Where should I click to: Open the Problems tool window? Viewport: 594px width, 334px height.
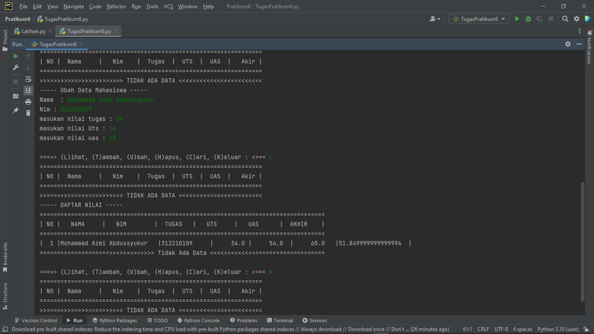pos(244,321)
